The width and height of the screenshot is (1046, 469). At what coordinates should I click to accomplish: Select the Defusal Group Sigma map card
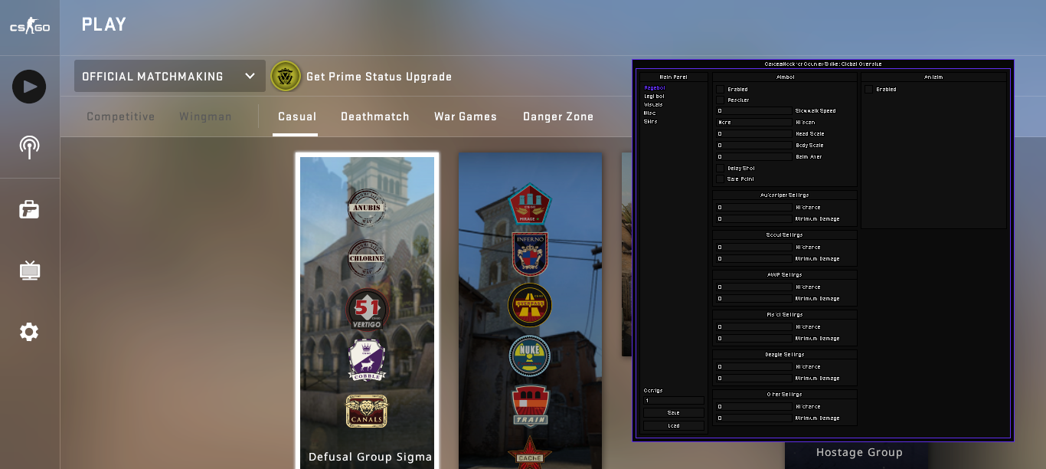[x=368, y=310]
